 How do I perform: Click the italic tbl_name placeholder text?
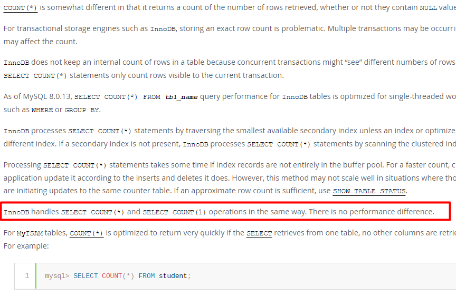coord(182,97)
